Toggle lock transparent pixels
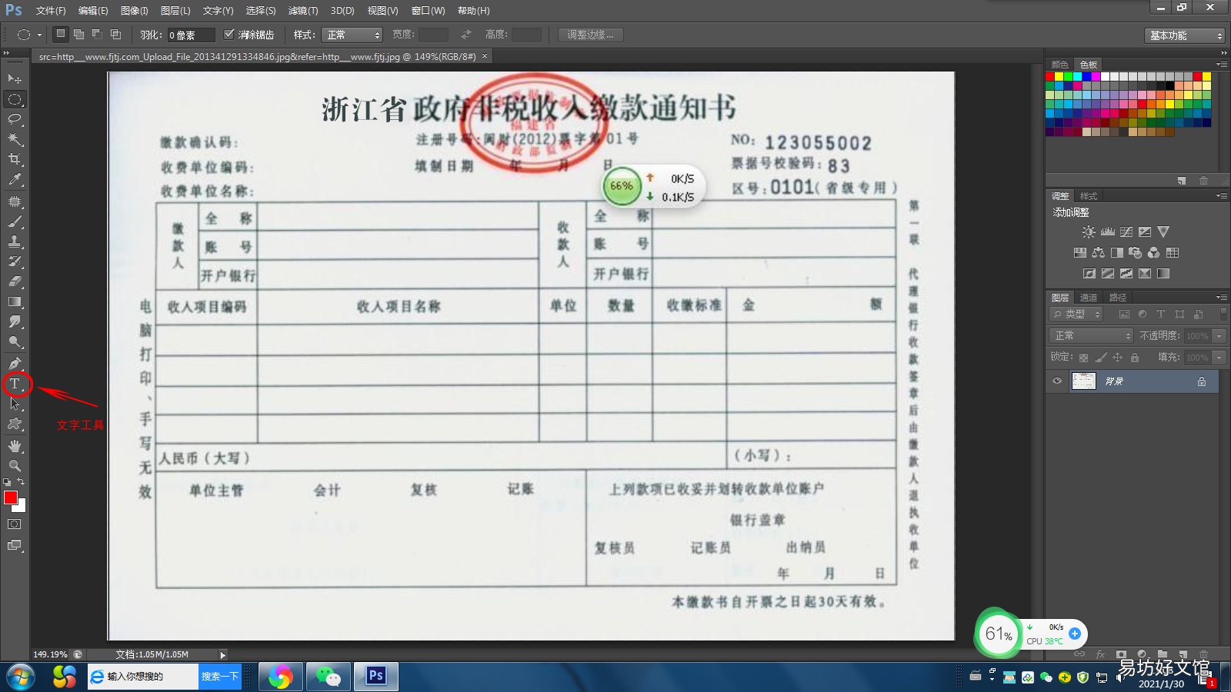The image size is (1231, 692). [x=1083, y=358]
